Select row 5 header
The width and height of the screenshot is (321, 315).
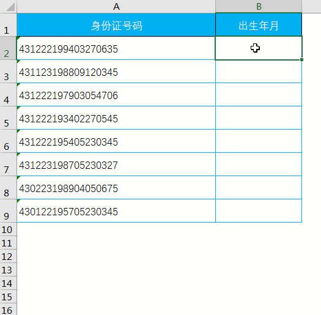click(8, 118)
